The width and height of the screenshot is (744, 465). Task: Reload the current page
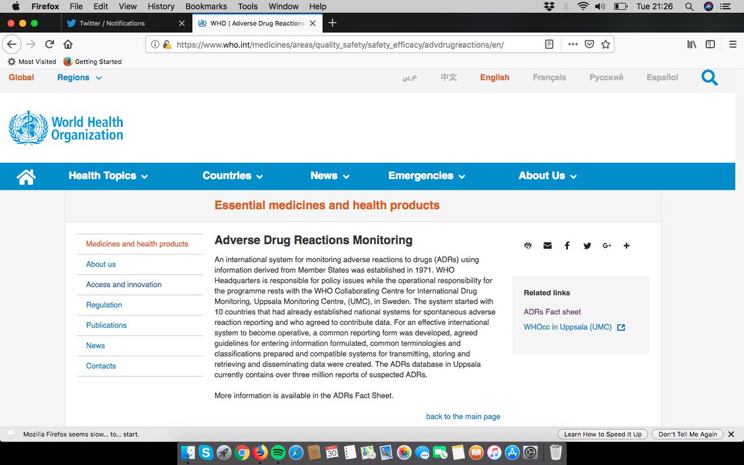(x=50, y=45)
